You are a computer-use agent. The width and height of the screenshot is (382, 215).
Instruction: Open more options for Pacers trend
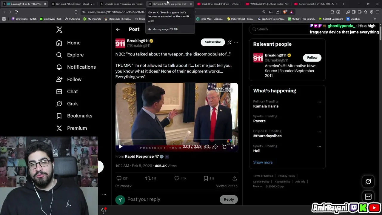(319, 117)
